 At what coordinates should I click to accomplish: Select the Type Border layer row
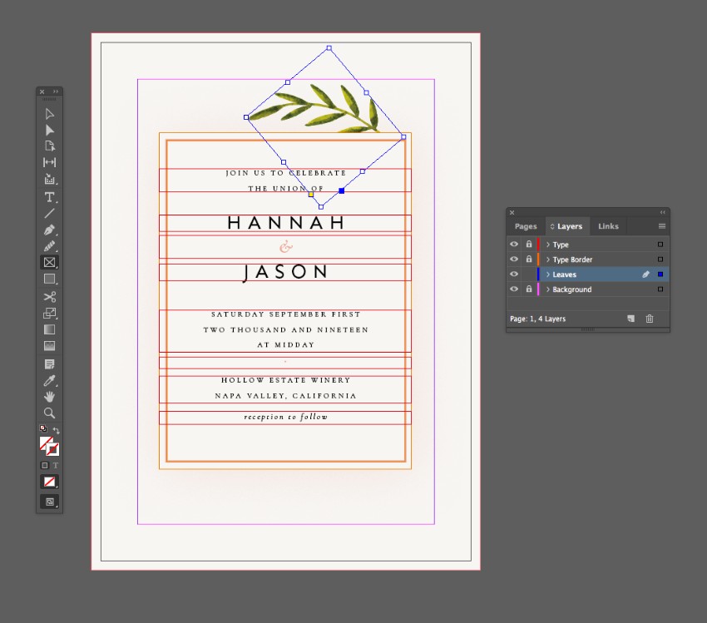(588, 260)
